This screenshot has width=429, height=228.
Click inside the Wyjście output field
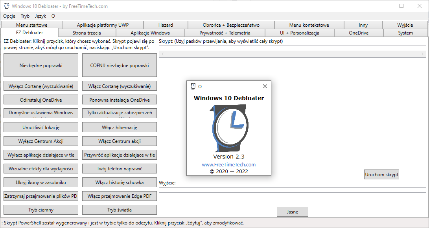click(x=293, y=190)
